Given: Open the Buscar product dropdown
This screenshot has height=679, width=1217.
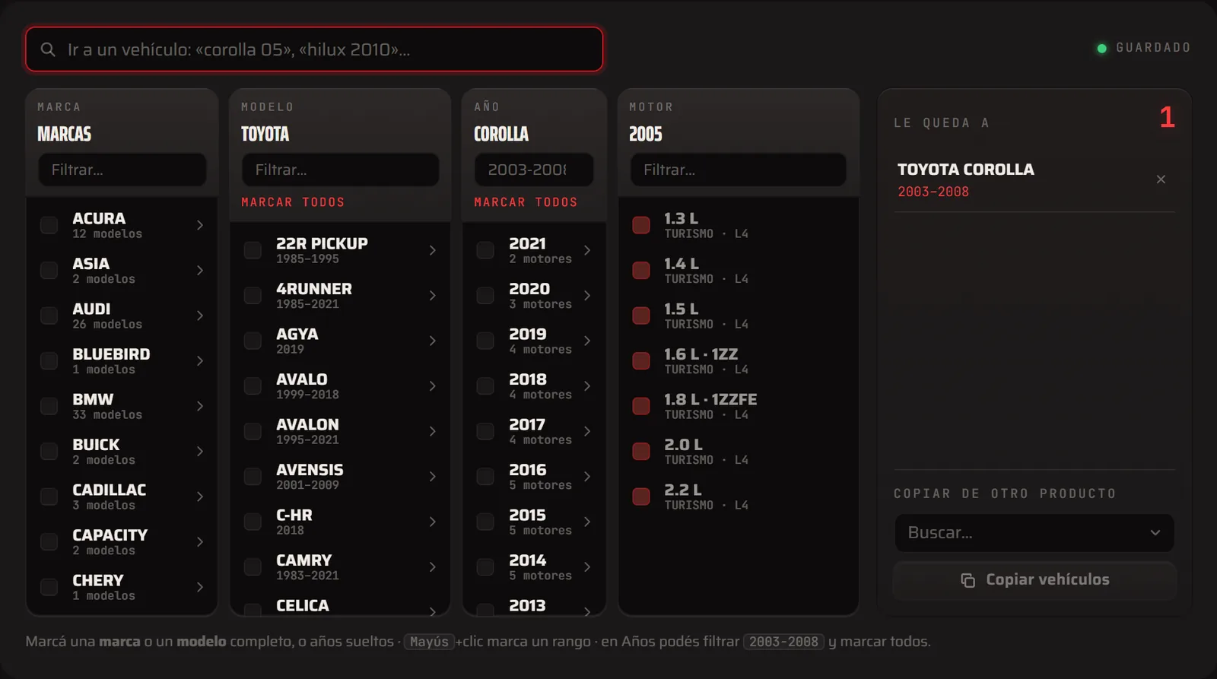Looking at the screenshot, I should [1034, 533].
